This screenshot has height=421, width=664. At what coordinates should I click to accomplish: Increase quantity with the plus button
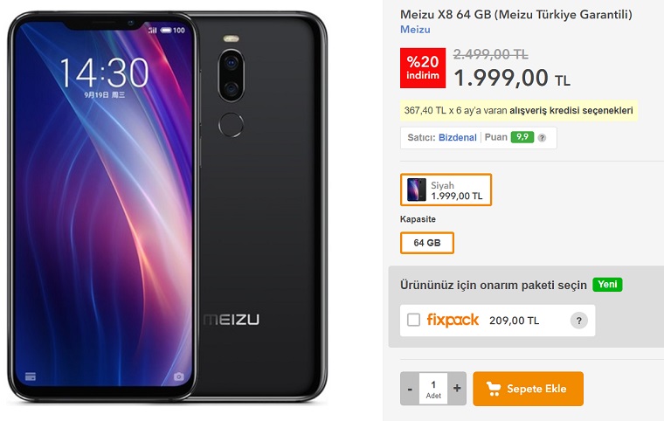(x=457, y=389)
